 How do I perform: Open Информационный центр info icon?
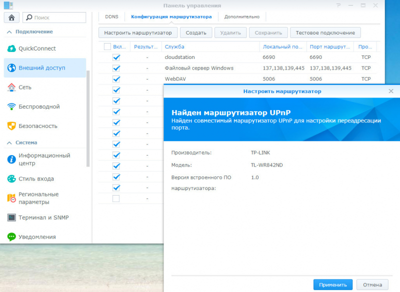coord(11,159)
